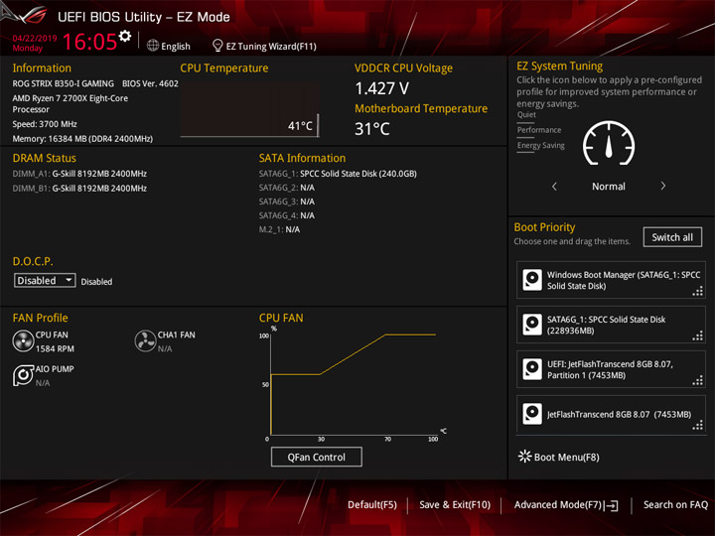Image resolution: width=715 pixels, height=536 pixels.
Task: Open Boot Menu(F8)
Action: pos(566,458)
